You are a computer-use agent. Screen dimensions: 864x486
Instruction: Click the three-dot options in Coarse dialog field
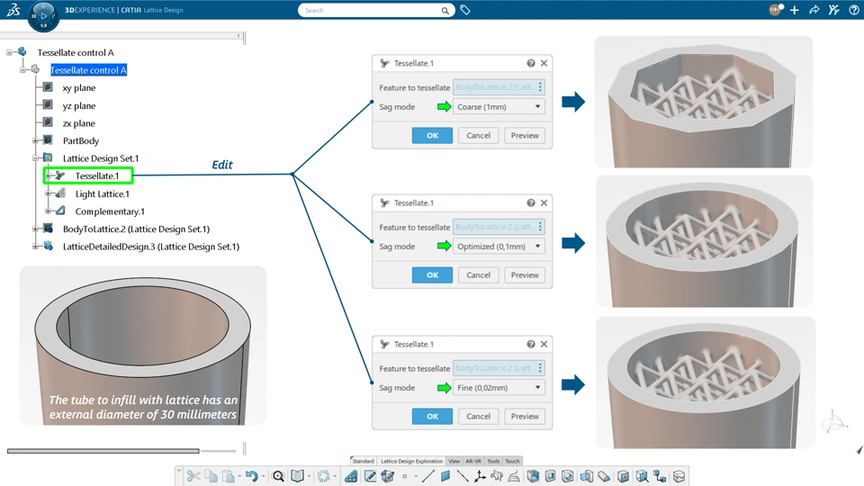click(x=540, y=87)
